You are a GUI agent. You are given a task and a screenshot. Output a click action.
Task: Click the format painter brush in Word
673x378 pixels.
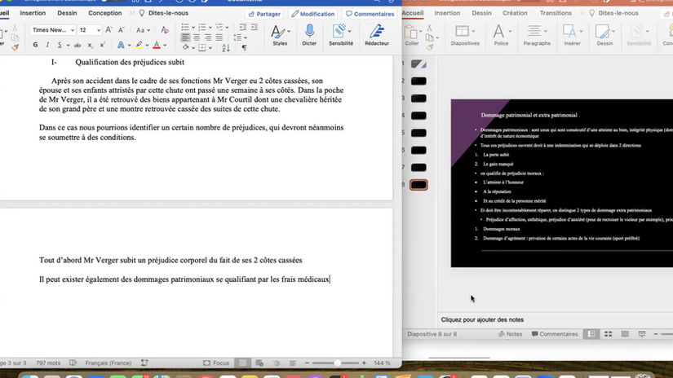click(x=15, y=46)
